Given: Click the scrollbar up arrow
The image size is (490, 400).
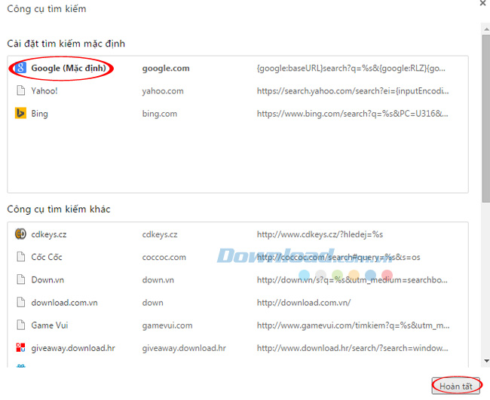Looking at the screenshot, I should (x=486, y=29).
